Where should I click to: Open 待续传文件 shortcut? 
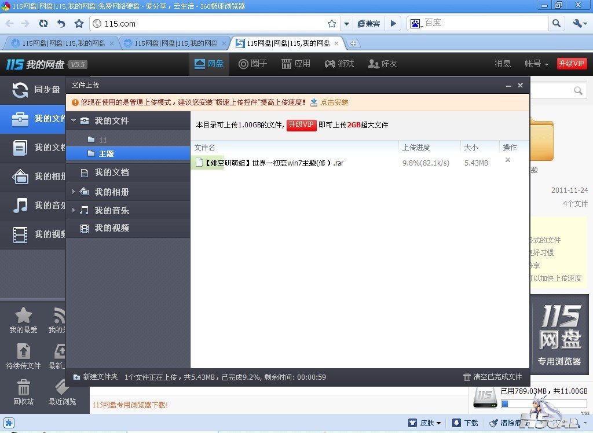tap(23, 356)
